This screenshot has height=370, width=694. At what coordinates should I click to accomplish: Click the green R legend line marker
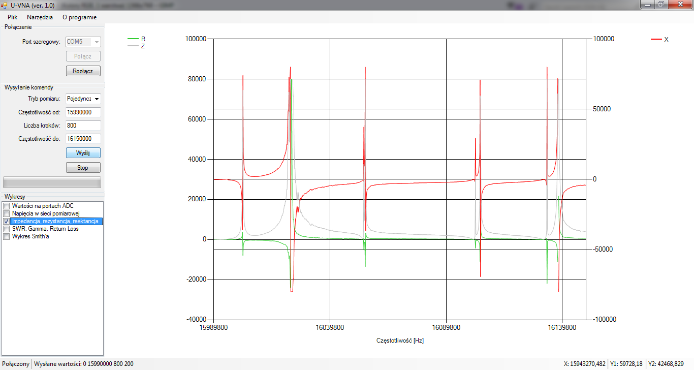click(133, 39)
